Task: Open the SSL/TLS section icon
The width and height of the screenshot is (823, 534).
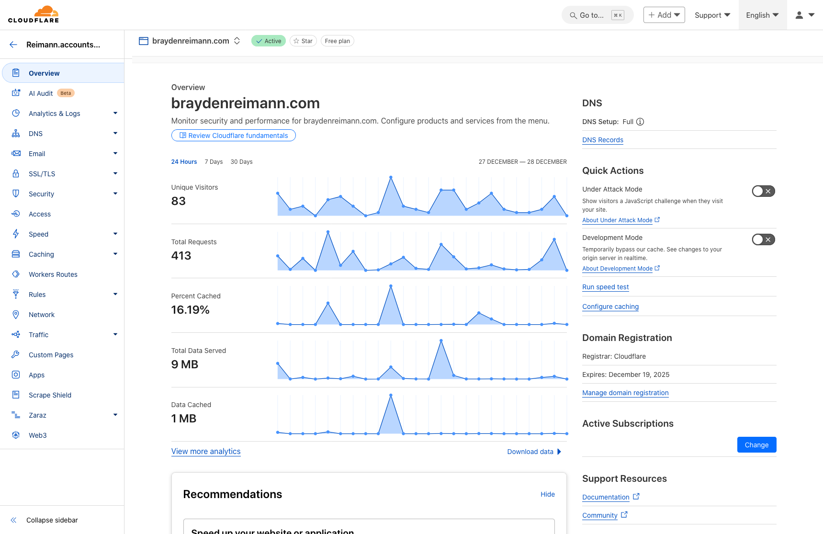Action: (x=16, y=173)
